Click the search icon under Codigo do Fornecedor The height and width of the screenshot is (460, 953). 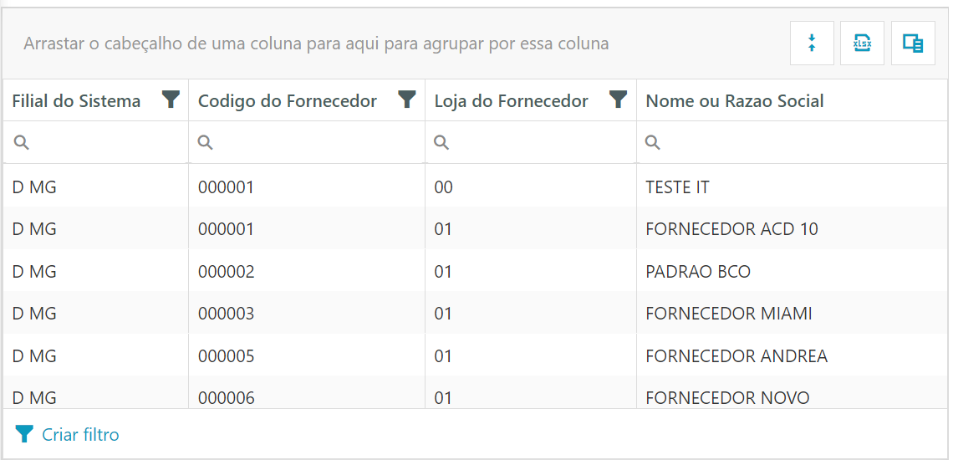coord(205,143)
